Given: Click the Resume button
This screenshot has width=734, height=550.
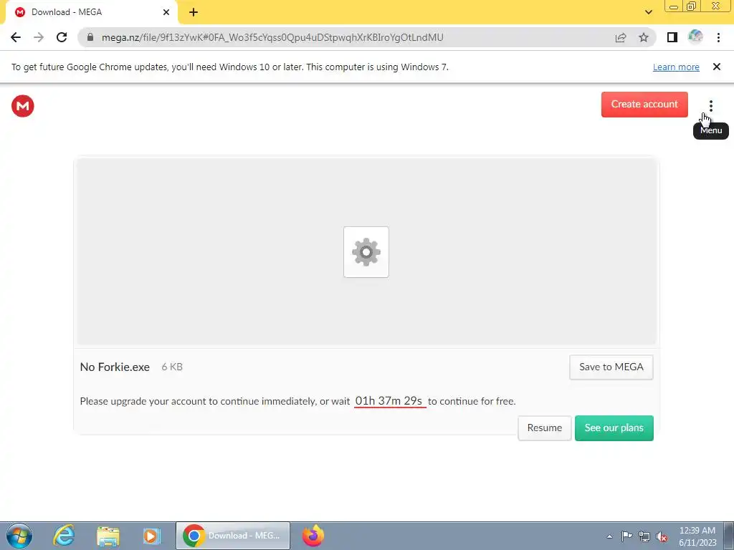Looking at the screenshot, I should click(x=545, y=428).
